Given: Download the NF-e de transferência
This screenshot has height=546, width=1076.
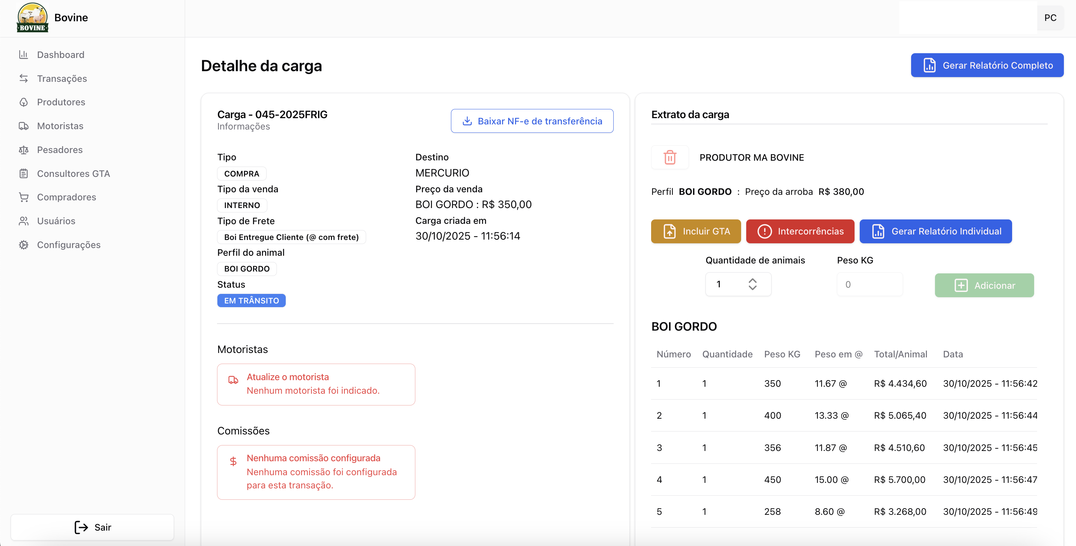Looking at the screenshot, I should [532, 121].
